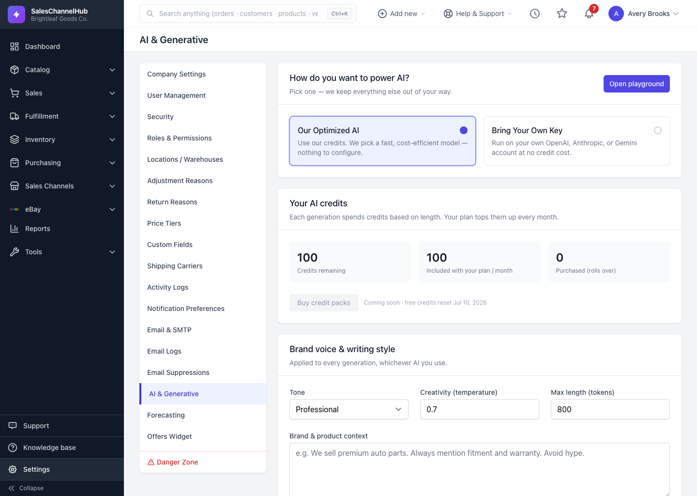697x496 pixels.
Task: Open Locations / Warehouses settings
Action: point(203,159)
